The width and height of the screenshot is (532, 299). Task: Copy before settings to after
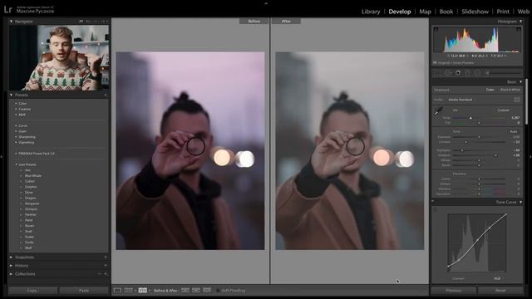tap(185, 291)
